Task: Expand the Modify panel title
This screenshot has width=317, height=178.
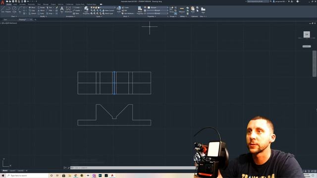Action: [x=43, y=16]
